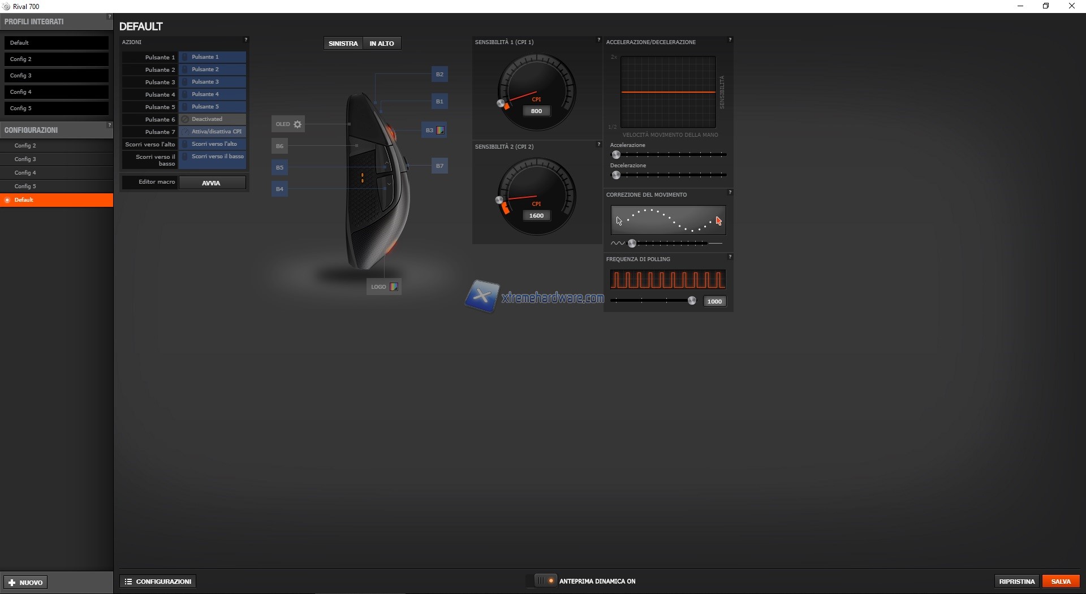Click AVVIA to launch macro editor
The image size is (1086, 594).
(212, 183)
